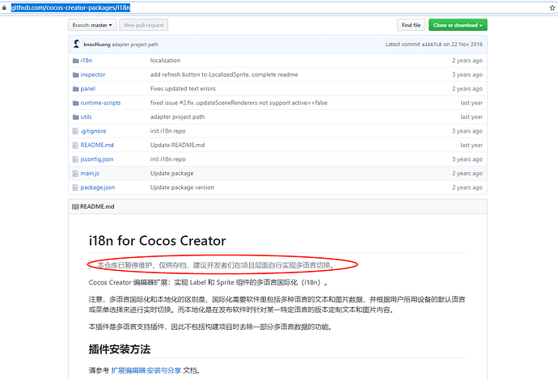
Task: Open the README.md file link
Action: [x=97, y=146]
